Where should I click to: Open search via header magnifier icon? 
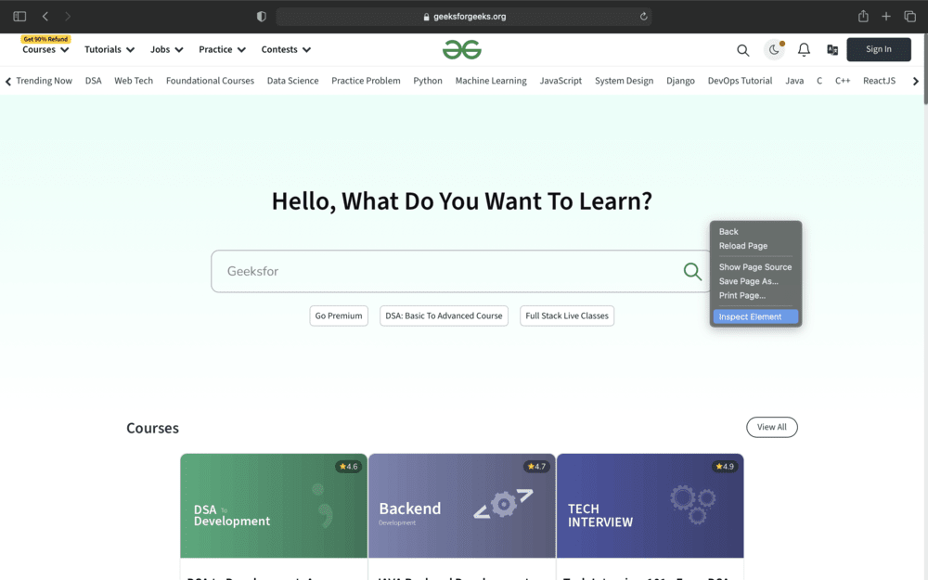point(742,50)
